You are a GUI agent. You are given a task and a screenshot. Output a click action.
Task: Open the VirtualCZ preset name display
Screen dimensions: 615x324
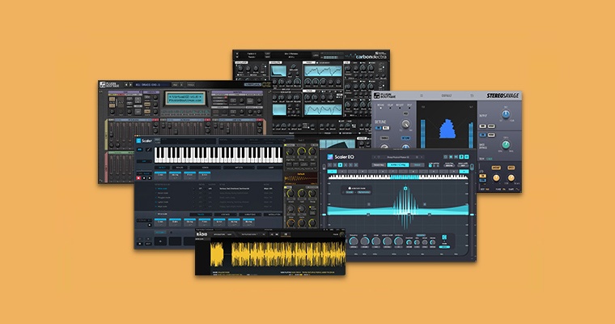point(153,85)
